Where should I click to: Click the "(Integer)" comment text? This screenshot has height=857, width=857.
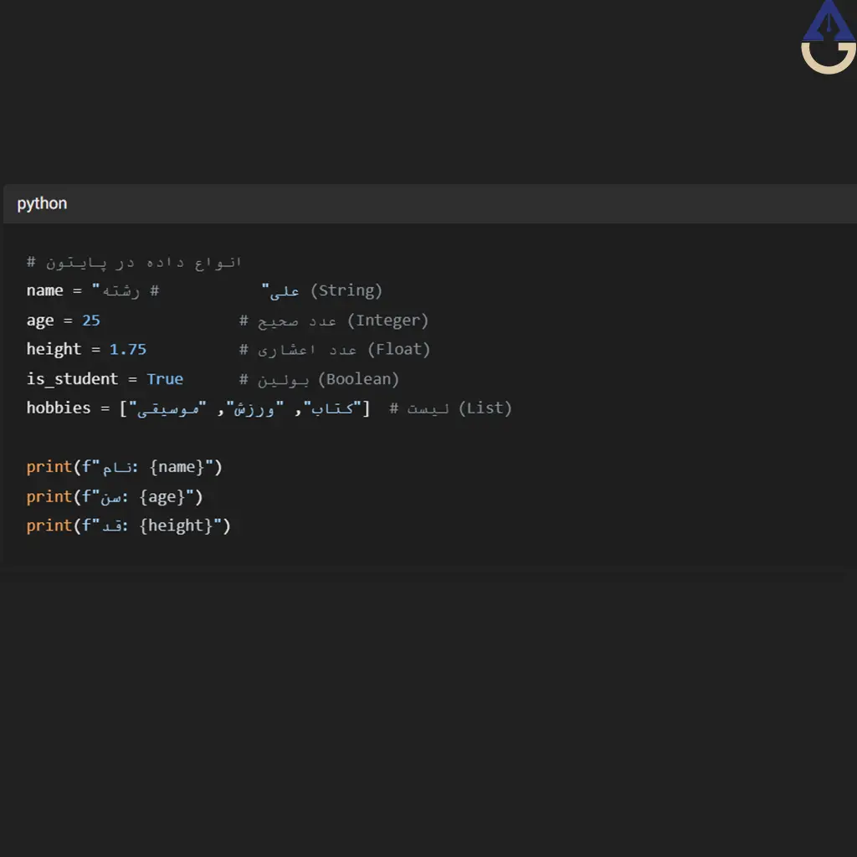point(388,321)
